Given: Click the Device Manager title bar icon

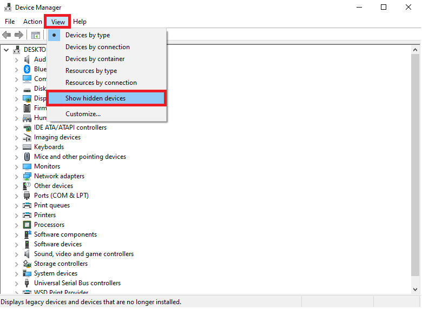Looking at the screenshot, I should (x=8, y=7).
